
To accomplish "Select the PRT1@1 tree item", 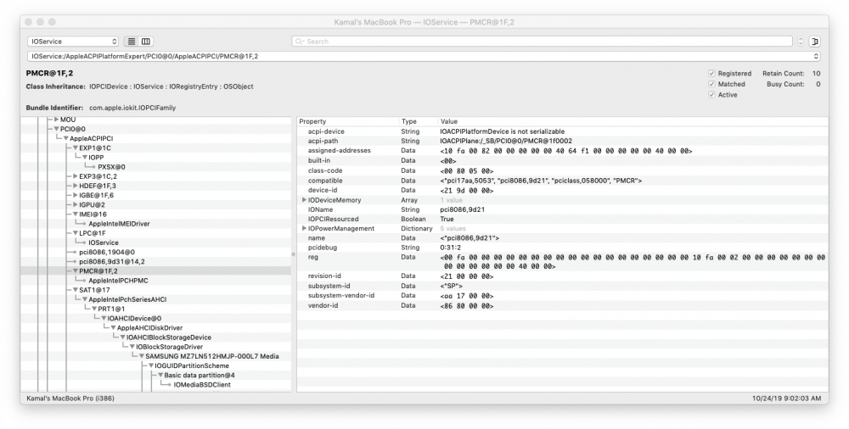I will click(x=111, y=309).
